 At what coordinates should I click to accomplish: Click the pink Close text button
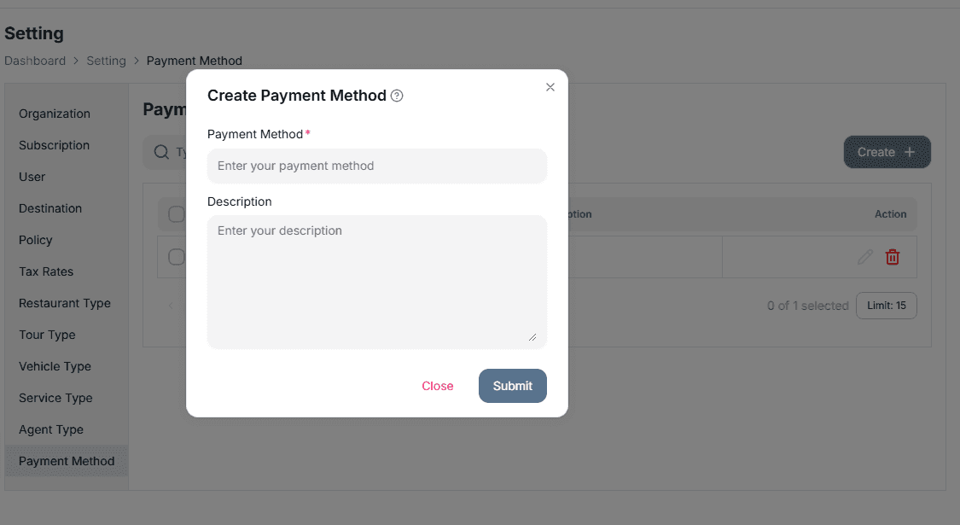(x=438, y=386)
